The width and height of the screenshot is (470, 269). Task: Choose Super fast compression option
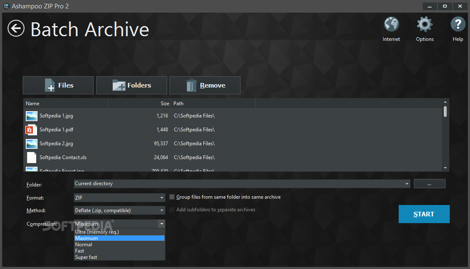tap(119, 257)
